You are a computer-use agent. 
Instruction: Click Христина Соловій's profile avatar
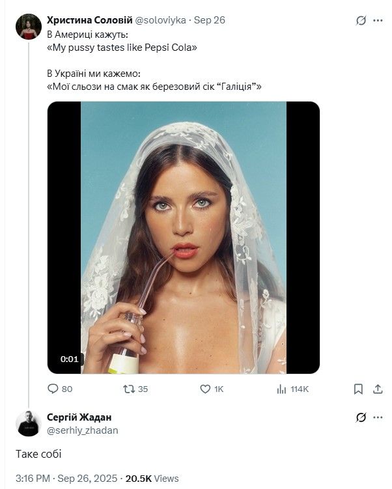click(29, 27)
